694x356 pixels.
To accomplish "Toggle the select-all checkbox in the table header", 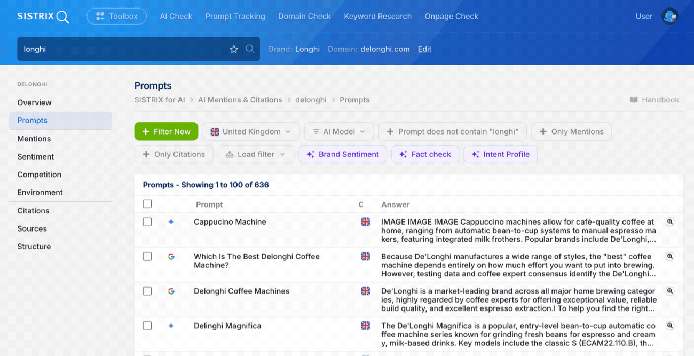I will 147,204.
